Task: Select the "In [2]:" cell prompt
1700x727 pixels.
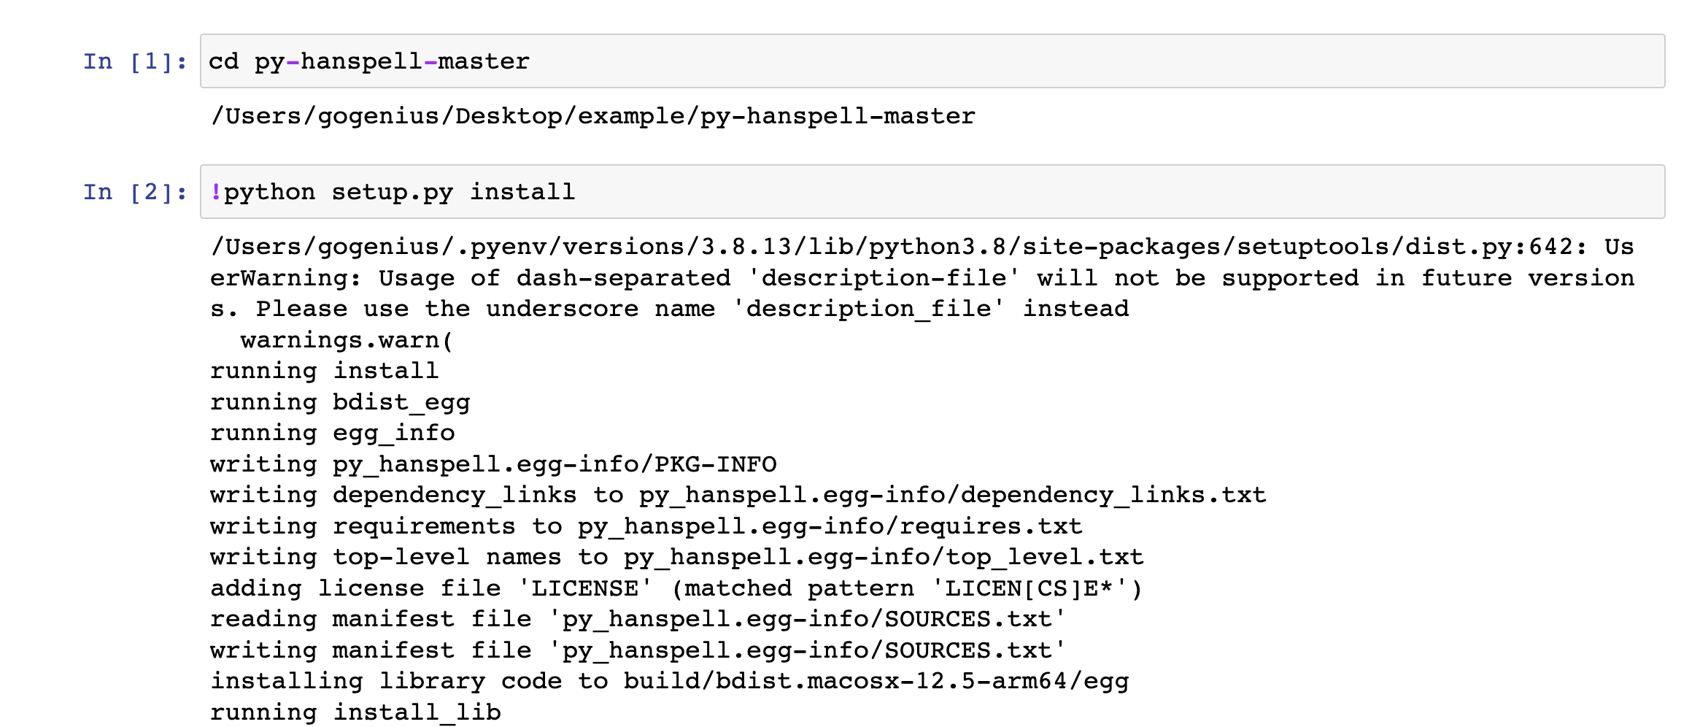Action: tap(134, 192)
